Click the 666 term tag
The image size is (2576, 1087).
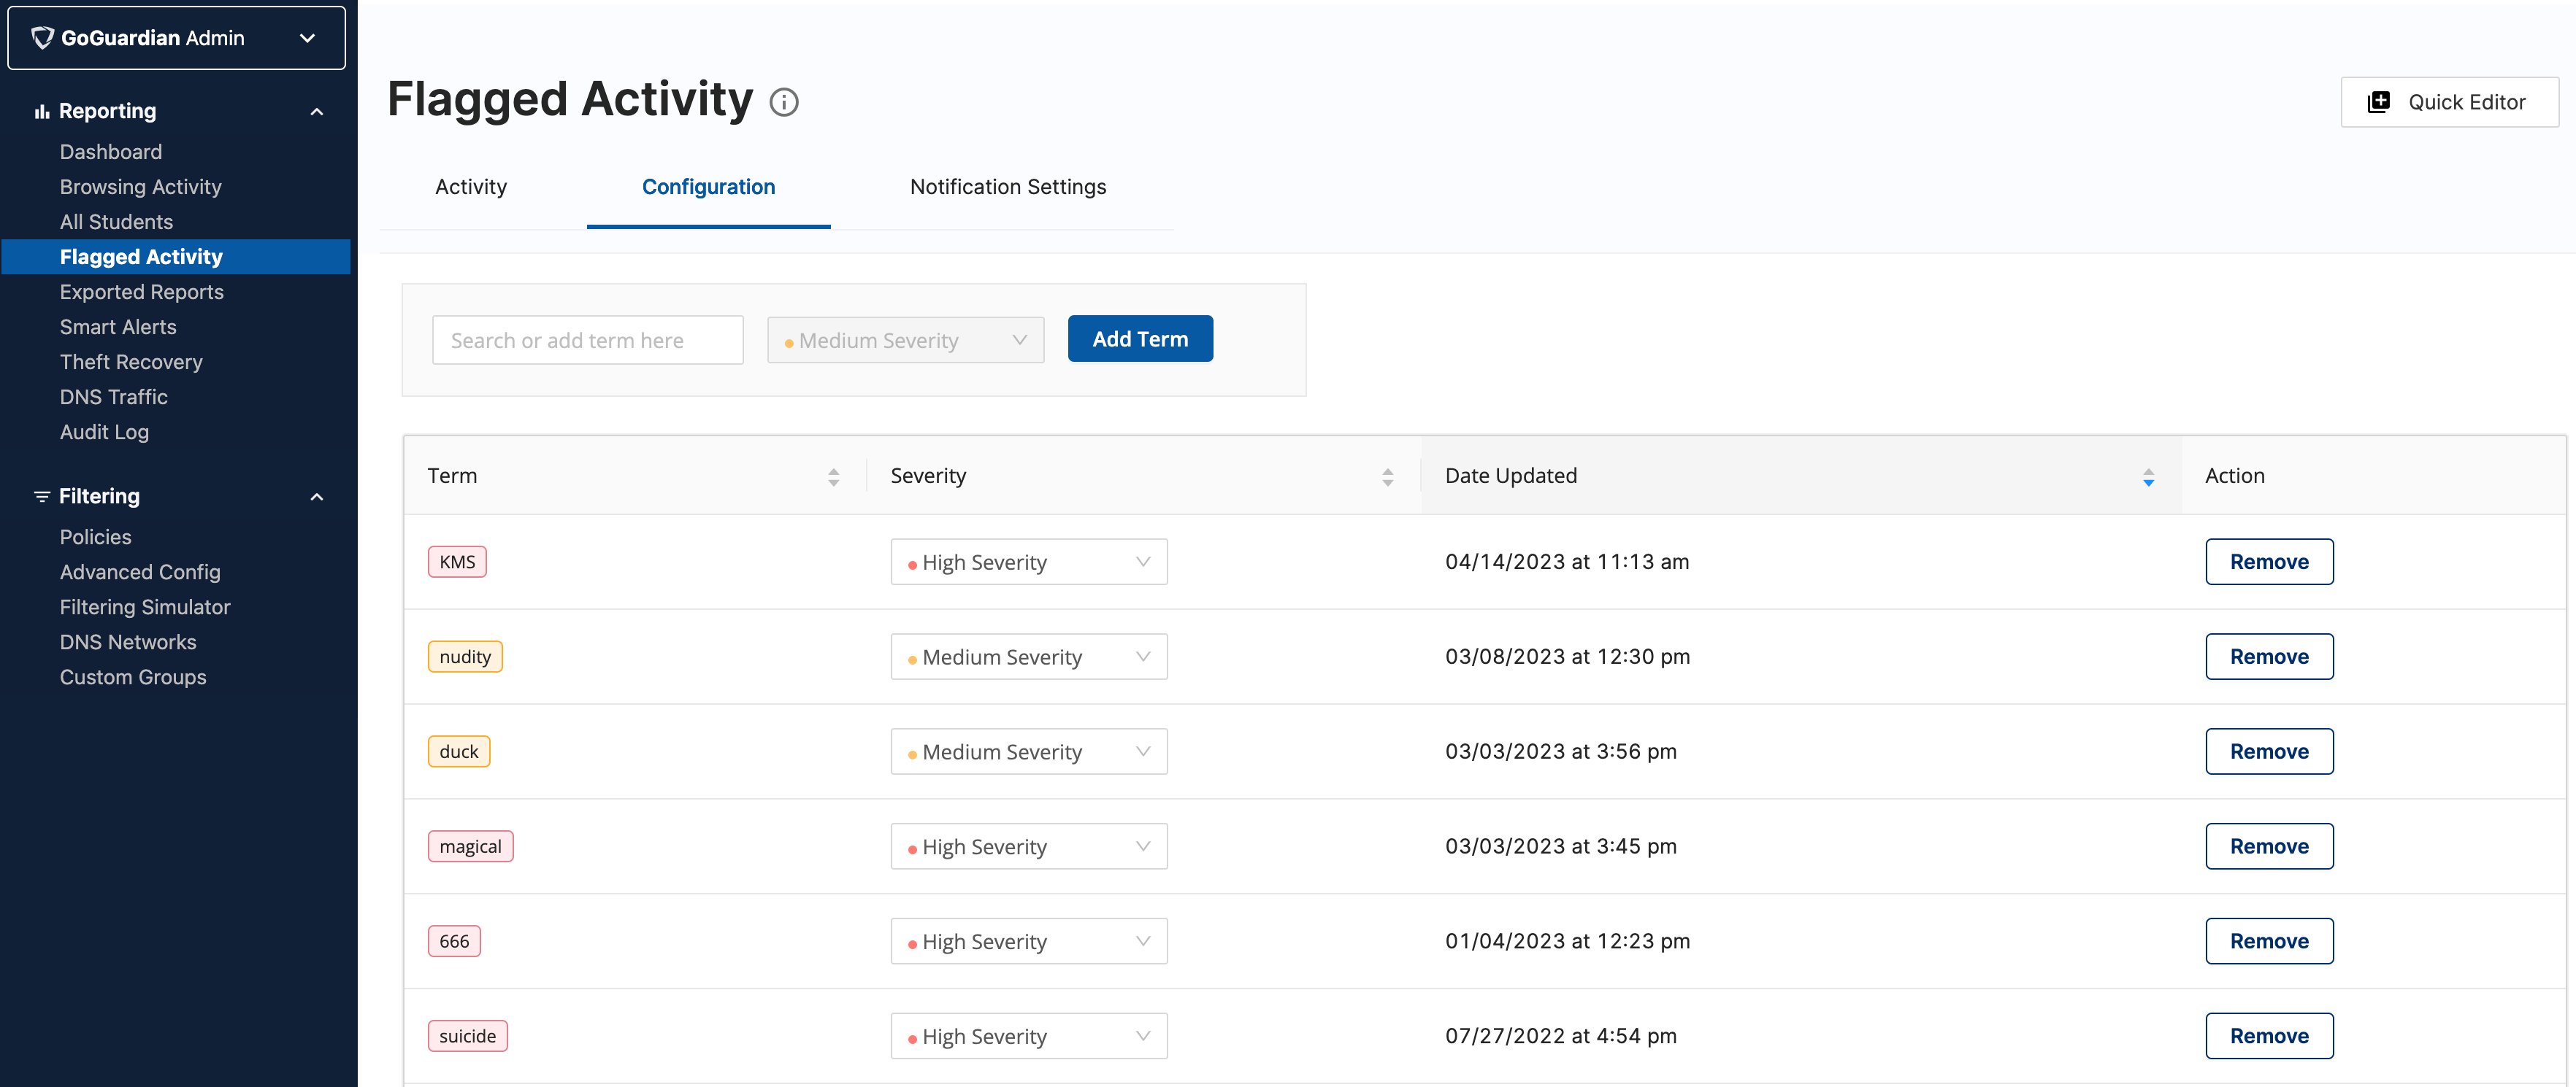pyautogui.click(x=454, y=941)
